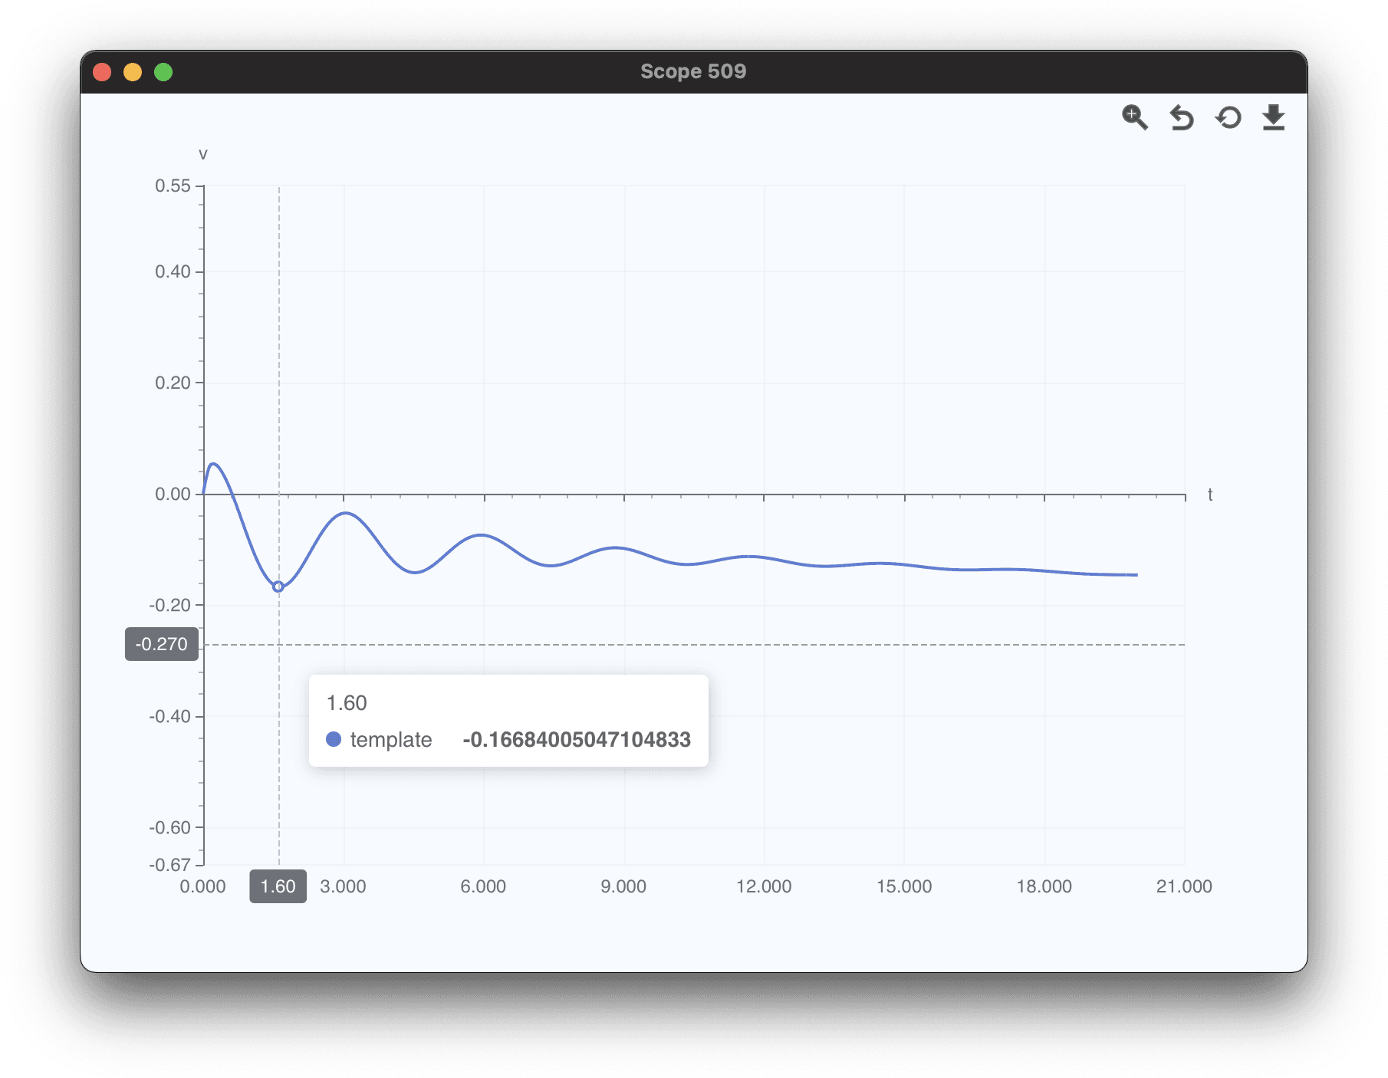This screenshot has height=1078, width=1388.
Task: Click the -0.270 y-axis pointer label
Action: click(161, 644)
